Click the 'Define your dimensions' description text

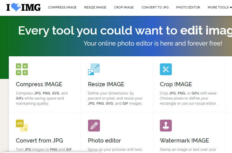pyautogui.click(x=115, y=98)
